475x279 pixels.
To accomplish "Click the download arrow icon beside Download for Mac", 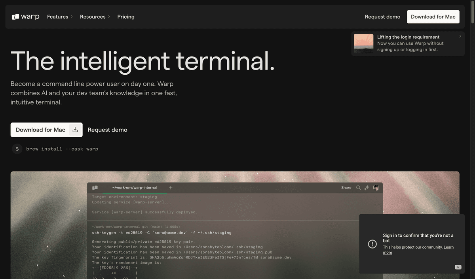I will pos(75,130).
